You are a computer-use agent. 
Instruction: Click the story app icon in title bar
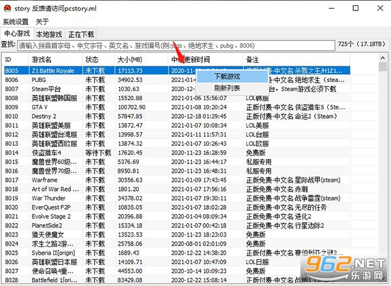click(x=7, y=8)
